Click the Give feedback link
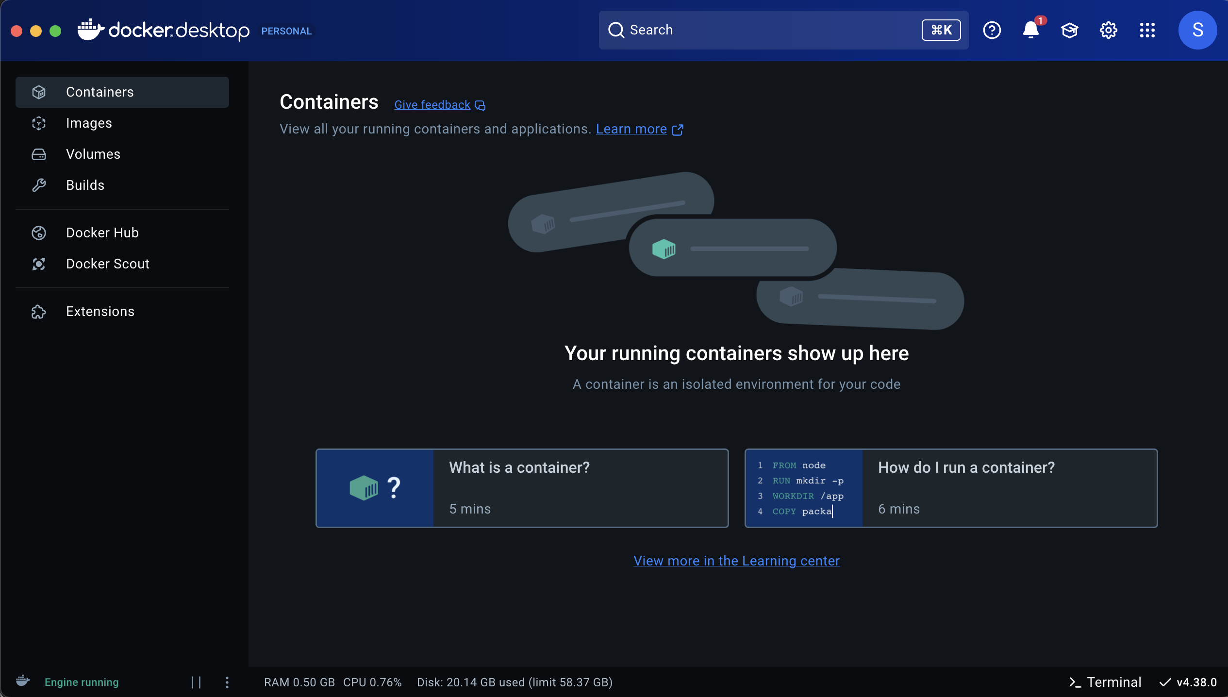1228x697 pixels. [x=431, y=104]
